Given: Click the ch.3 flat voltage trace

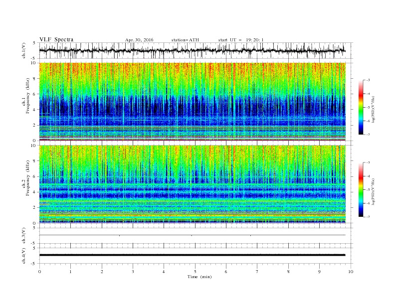Looking at the screenshot, I should pyautogui.click(x=193, y=235).
